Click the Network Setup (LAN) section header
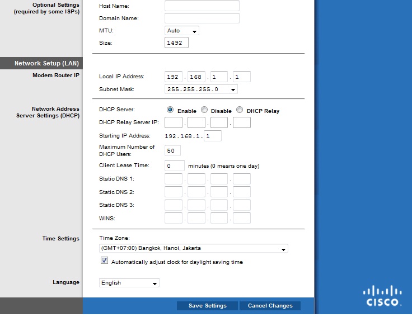The width and height of the screenshot is (412, 317). [x=41, y=63]
